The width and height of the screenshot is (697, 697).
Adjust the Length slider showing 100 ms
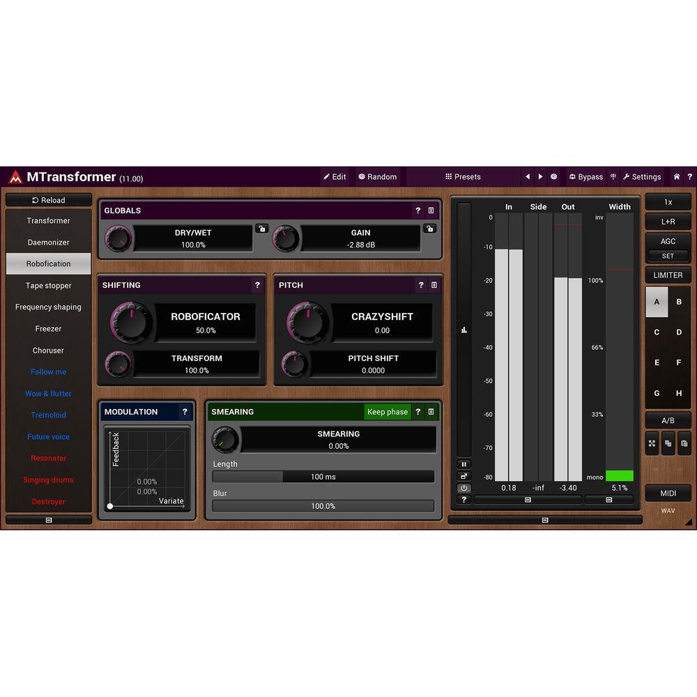[x=323, y=477]
